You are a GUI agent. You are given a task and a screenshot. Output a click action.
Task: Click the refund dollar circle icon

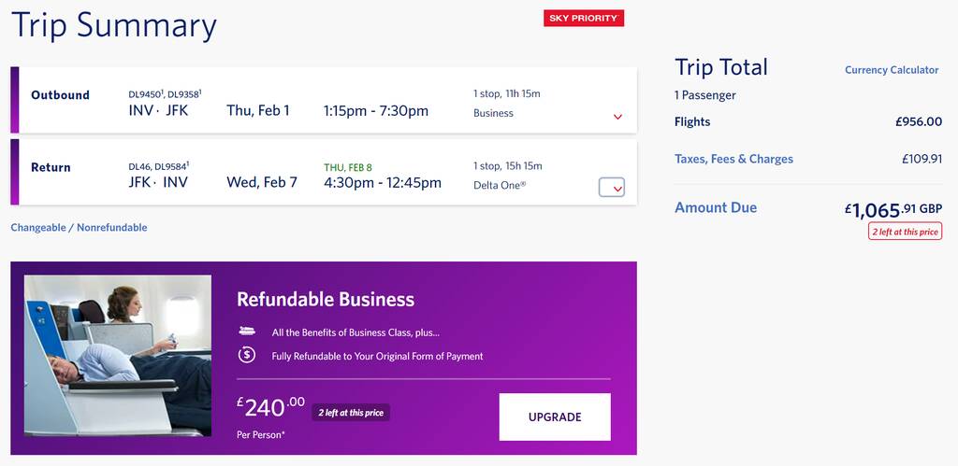click(x=247, y=355)
